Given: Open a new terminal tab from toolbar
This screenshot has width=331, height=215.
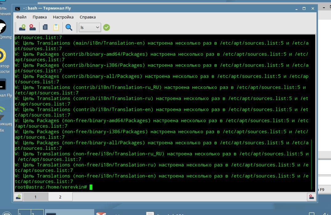Looking at the screenshot, I should [x=22, y=27].
